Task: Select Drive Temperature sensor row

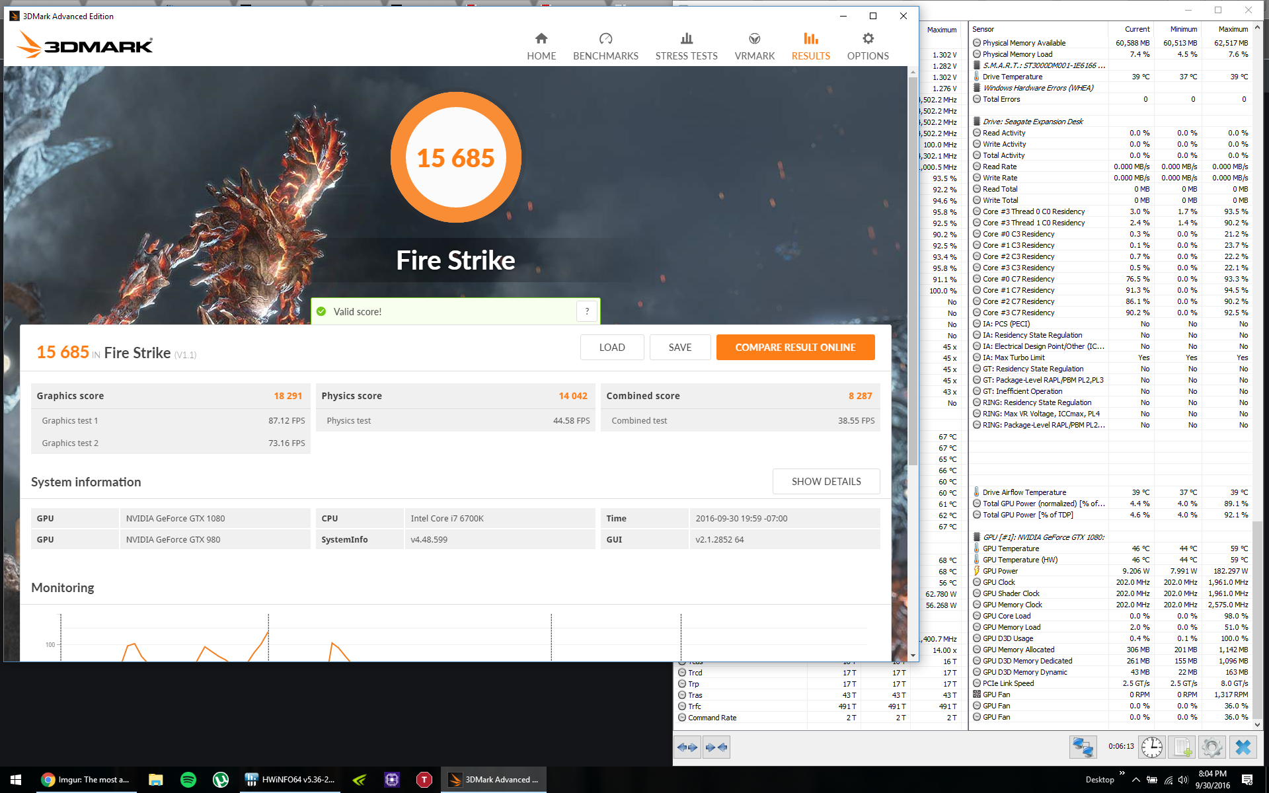Action: click(x=1111, y=77)
